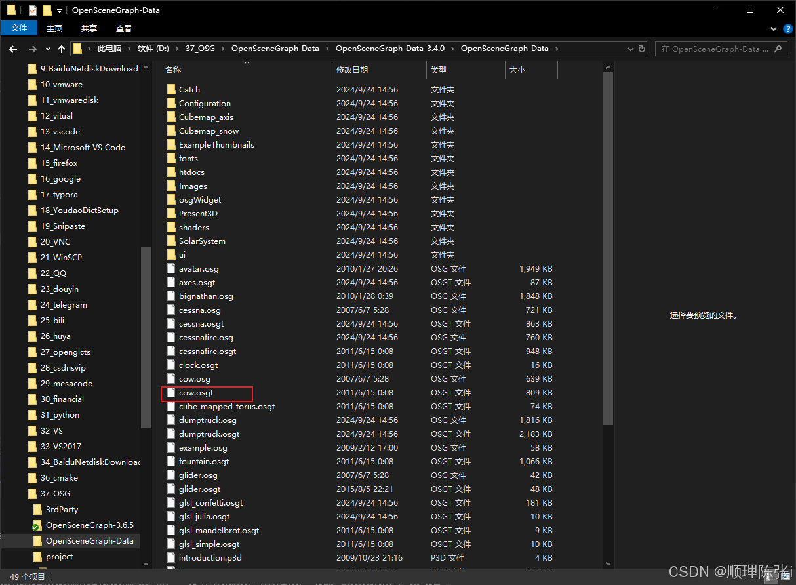Image resolution: width=796 pixels, height=585 pixels.
Task: Expand the chevron after 此电脑 in the breadcrumb
Action: coord(129,49)
